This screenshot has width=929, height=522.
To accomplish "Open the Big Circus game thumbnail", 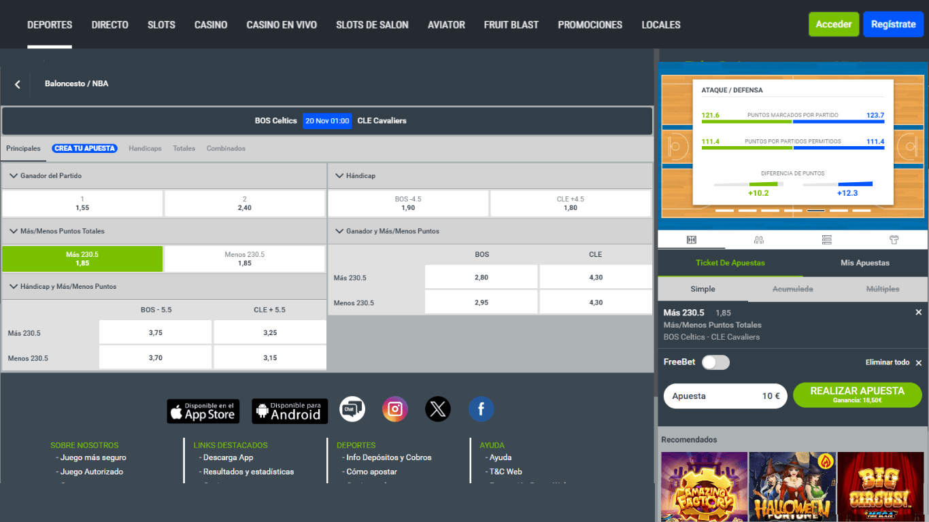I will tap(881, 487).
